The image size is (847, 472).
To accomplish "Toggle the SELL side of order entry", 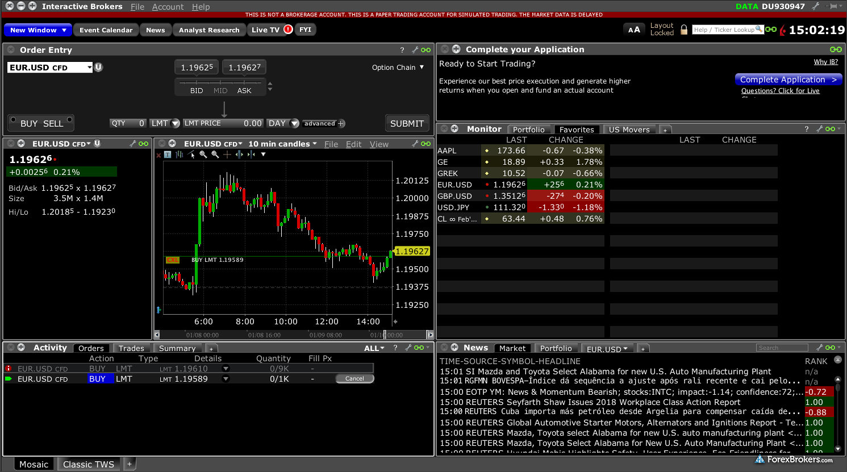I will tap(53, 123).
